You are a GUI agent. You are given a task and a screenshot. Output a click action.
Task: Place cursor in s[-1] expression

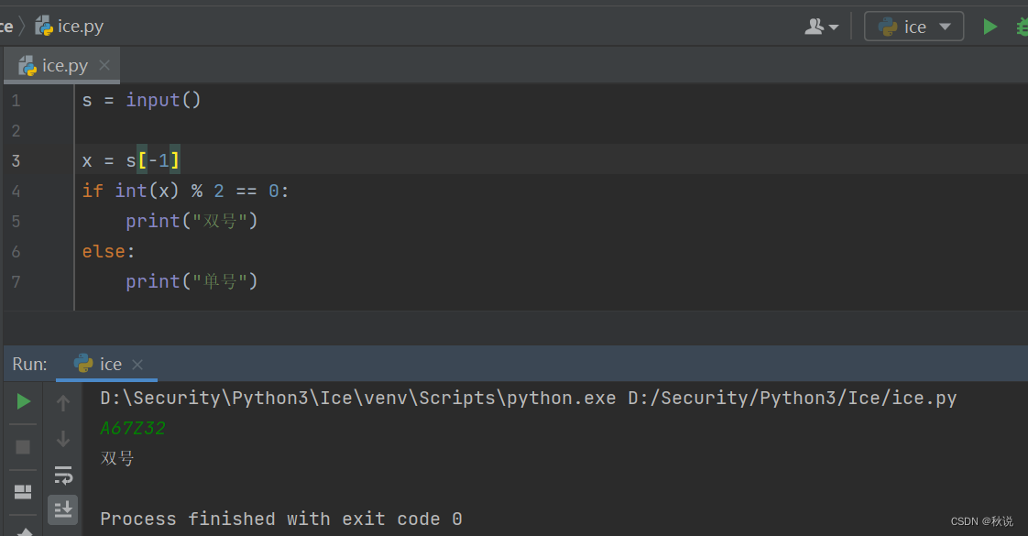tap(153, 160)
